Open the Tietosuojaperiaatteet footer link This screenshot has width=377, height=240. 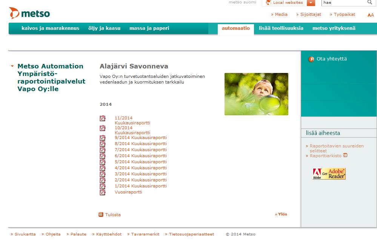point(191,234)
